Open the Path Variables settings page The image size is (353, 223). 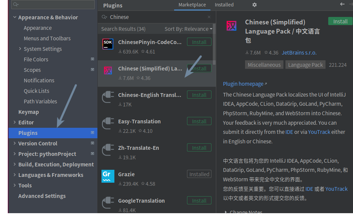pyautogui.click(x=40, y=101)
